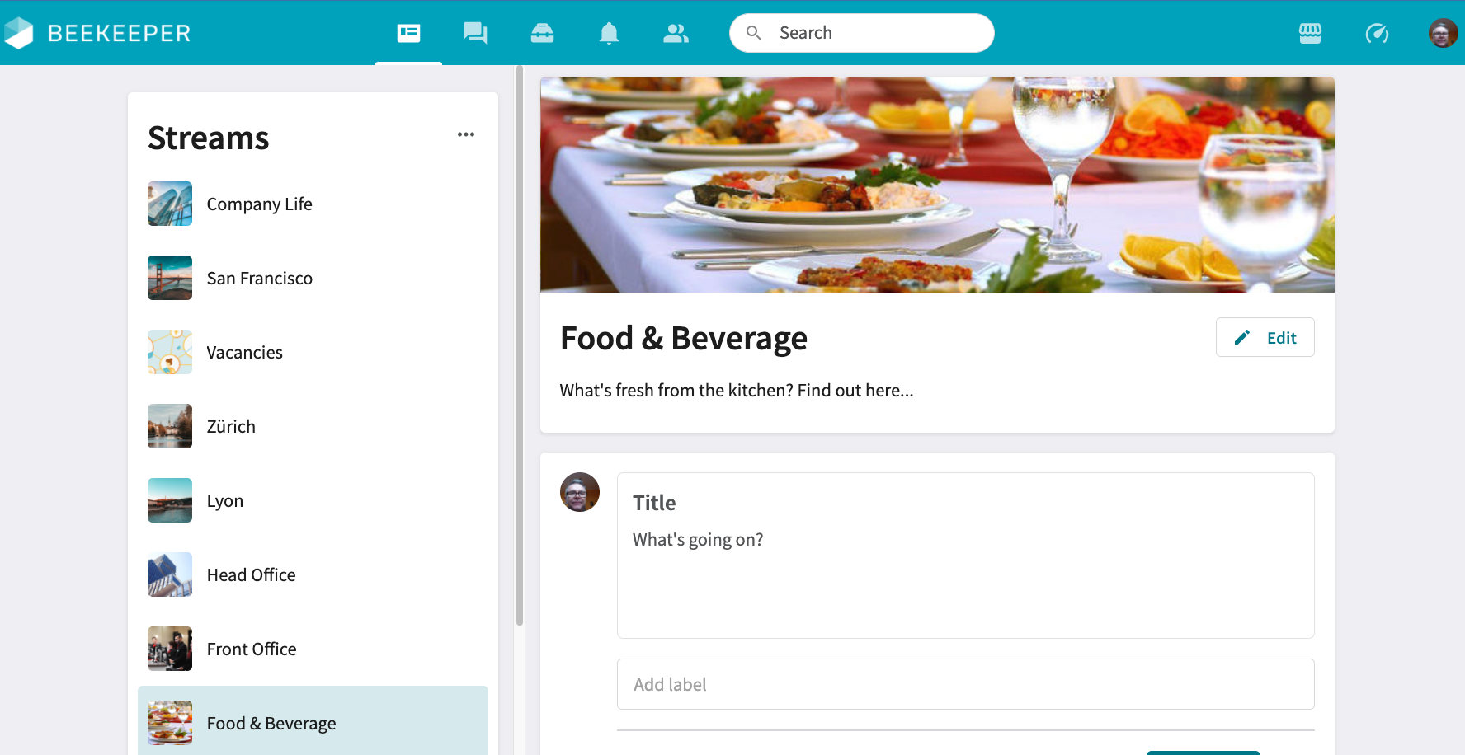Open the people directory icon
Screen dimensions: 1465x755
pos(676,33)
